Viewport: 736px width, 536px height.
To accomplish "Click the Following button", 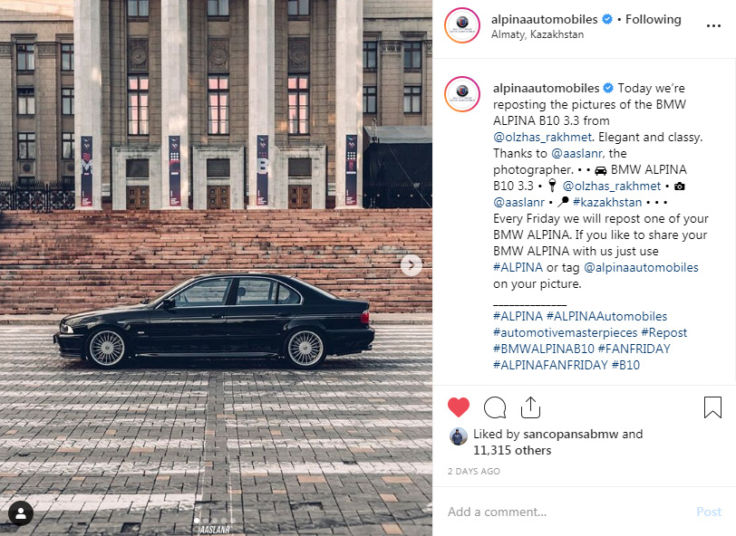I will click(x=653, y=19).
